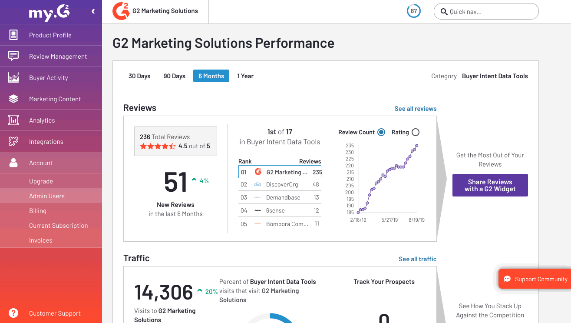Click the magnifier icon in Quick nav
The image size is (571, 323).
click(x=444, y=12)
